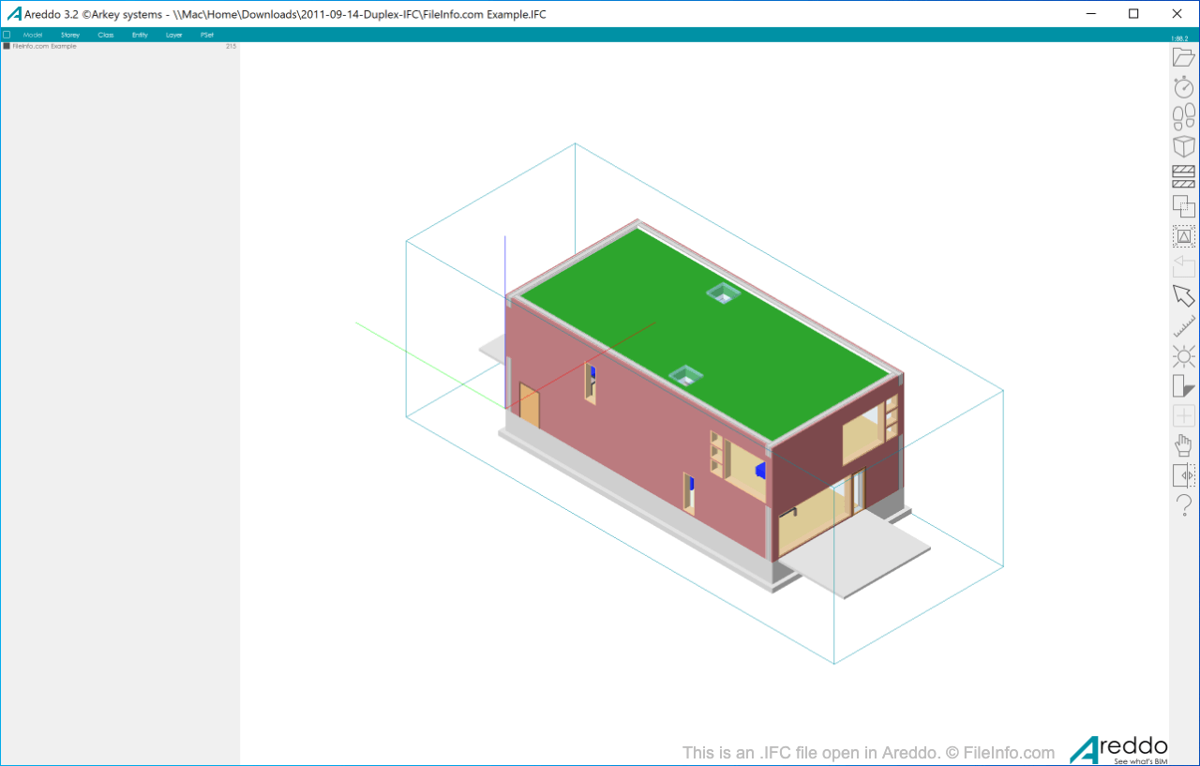Tick the checkbox left of Model tab
The height and width of the screenshot is (766, 1200).
[x=7, y=35]
